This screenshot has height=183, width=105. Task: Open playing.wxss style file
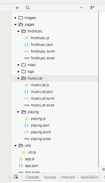[x=41, y=139]
